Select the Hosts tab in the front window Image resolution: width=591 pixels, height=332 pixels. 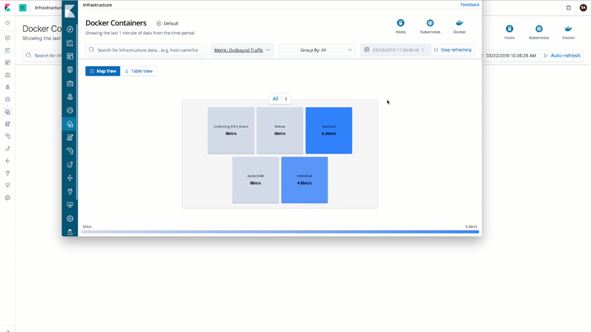coord(401,27)
